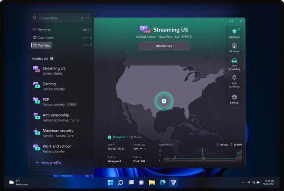Connect to Streaming US profile
This screenshot has height=191, width=284.
click(x=61, y=71)
